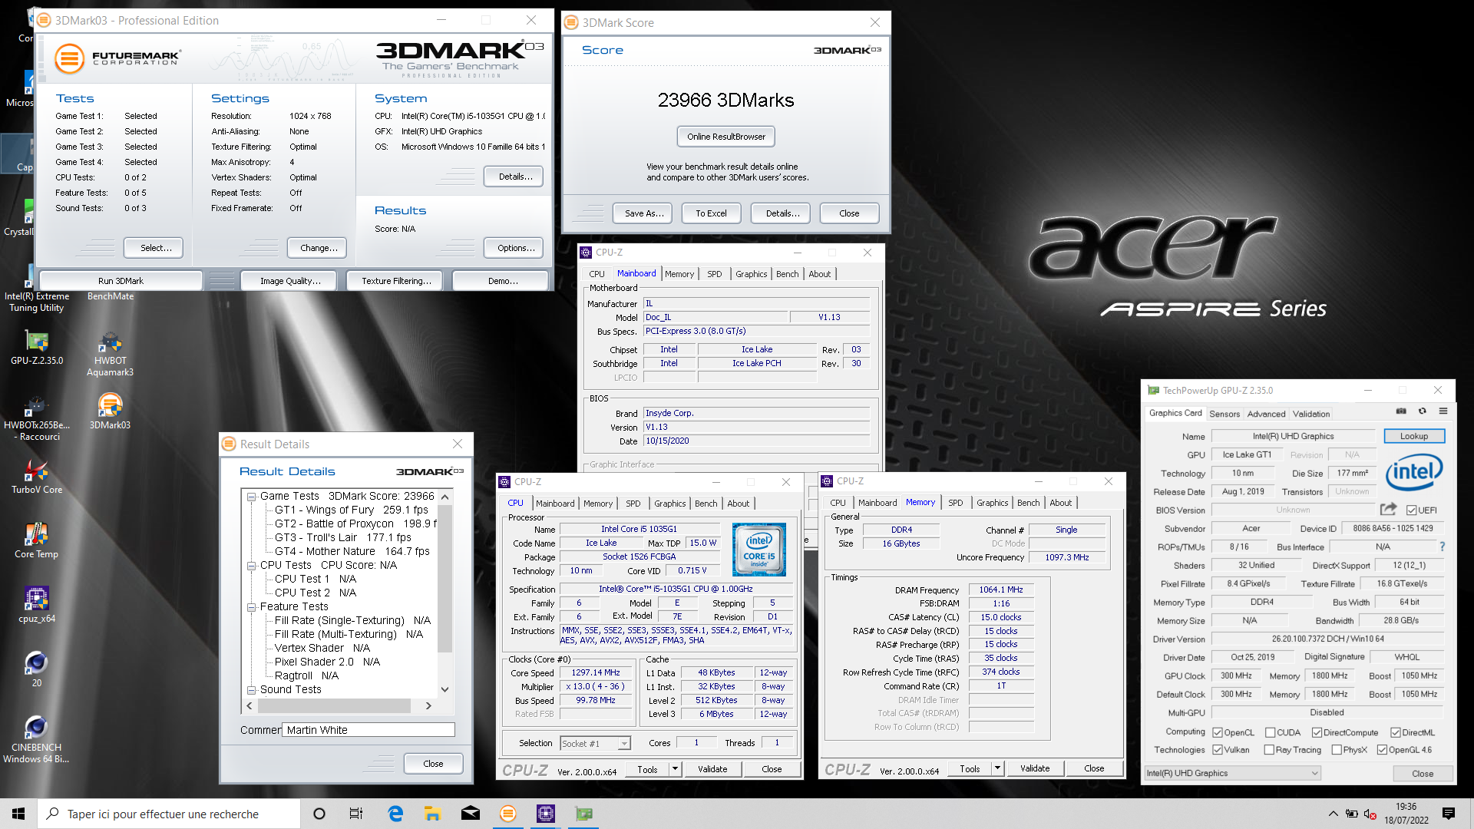The image size is (1474, 829).
Task: Toggle the CUDA checkbox
Action: point(1270,732)
